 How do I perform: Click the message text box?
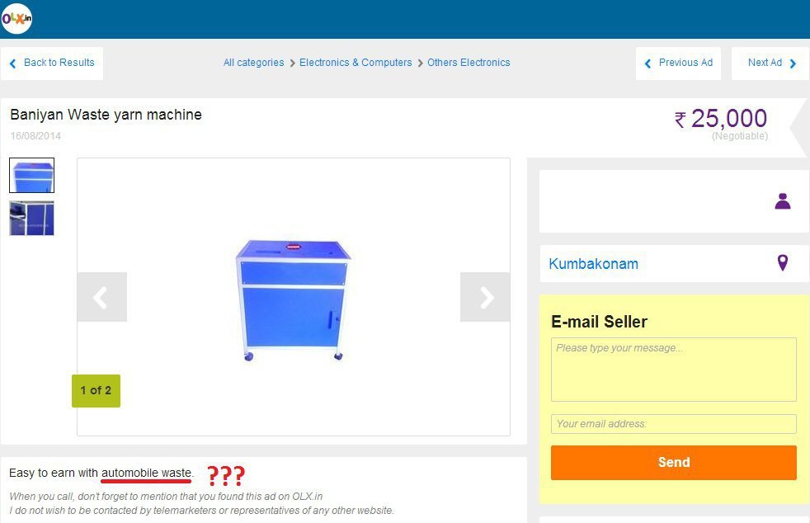point(674,370)
